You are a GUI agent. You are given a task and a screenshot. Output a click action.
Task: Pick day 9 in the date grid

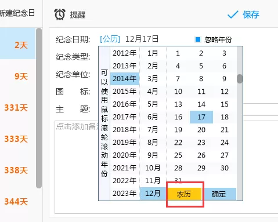225,79
